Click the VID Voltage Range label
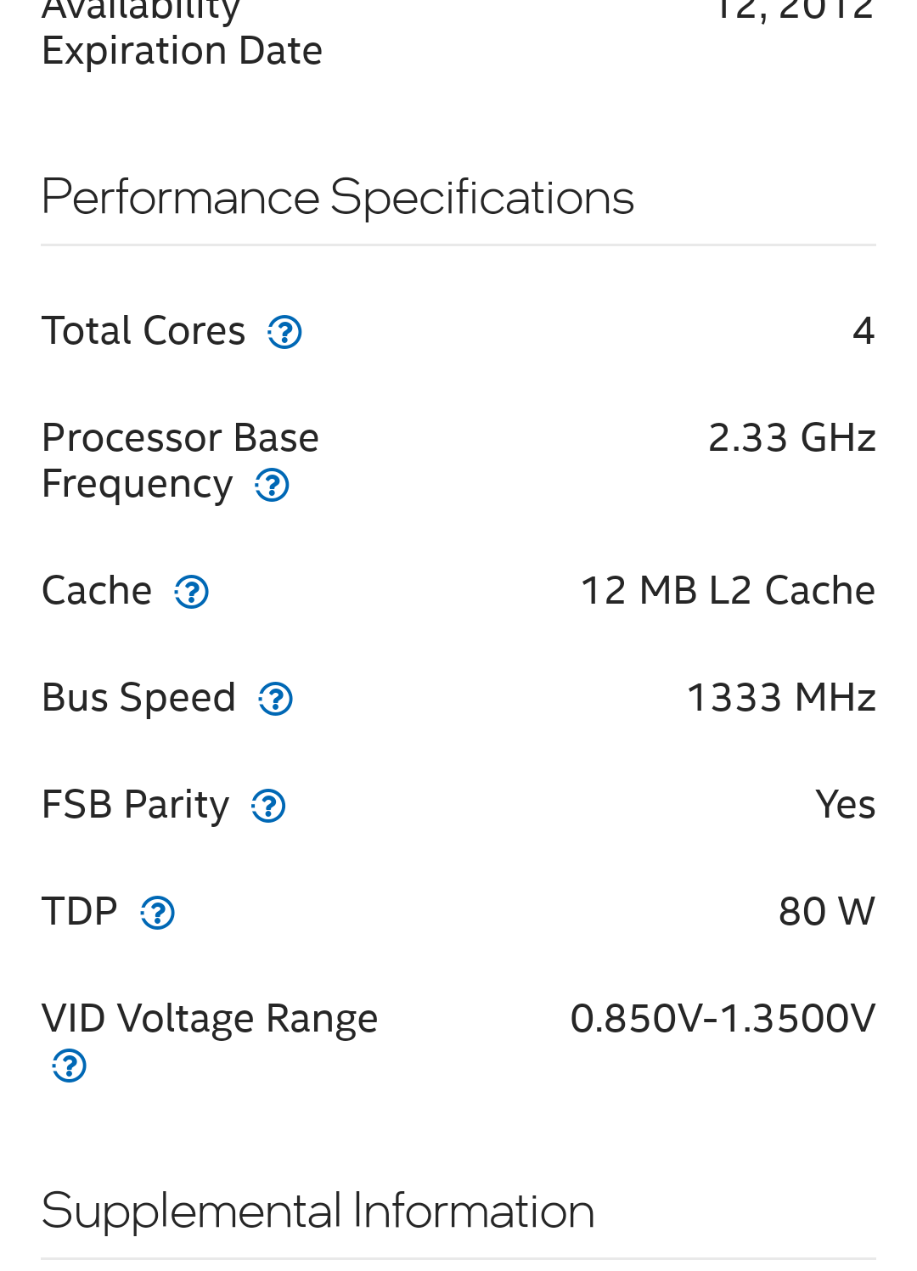917x1271 pixels. coord(210,1018)
